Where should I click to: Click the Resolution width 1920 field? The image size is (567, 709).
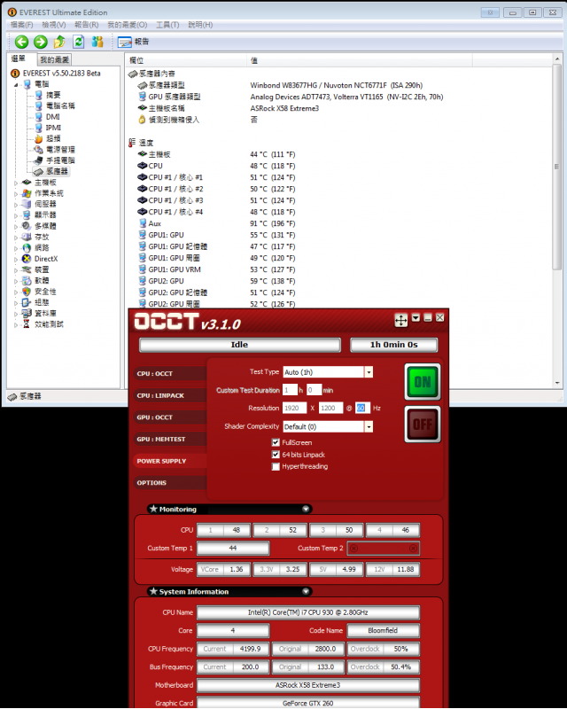coord(294,408)
